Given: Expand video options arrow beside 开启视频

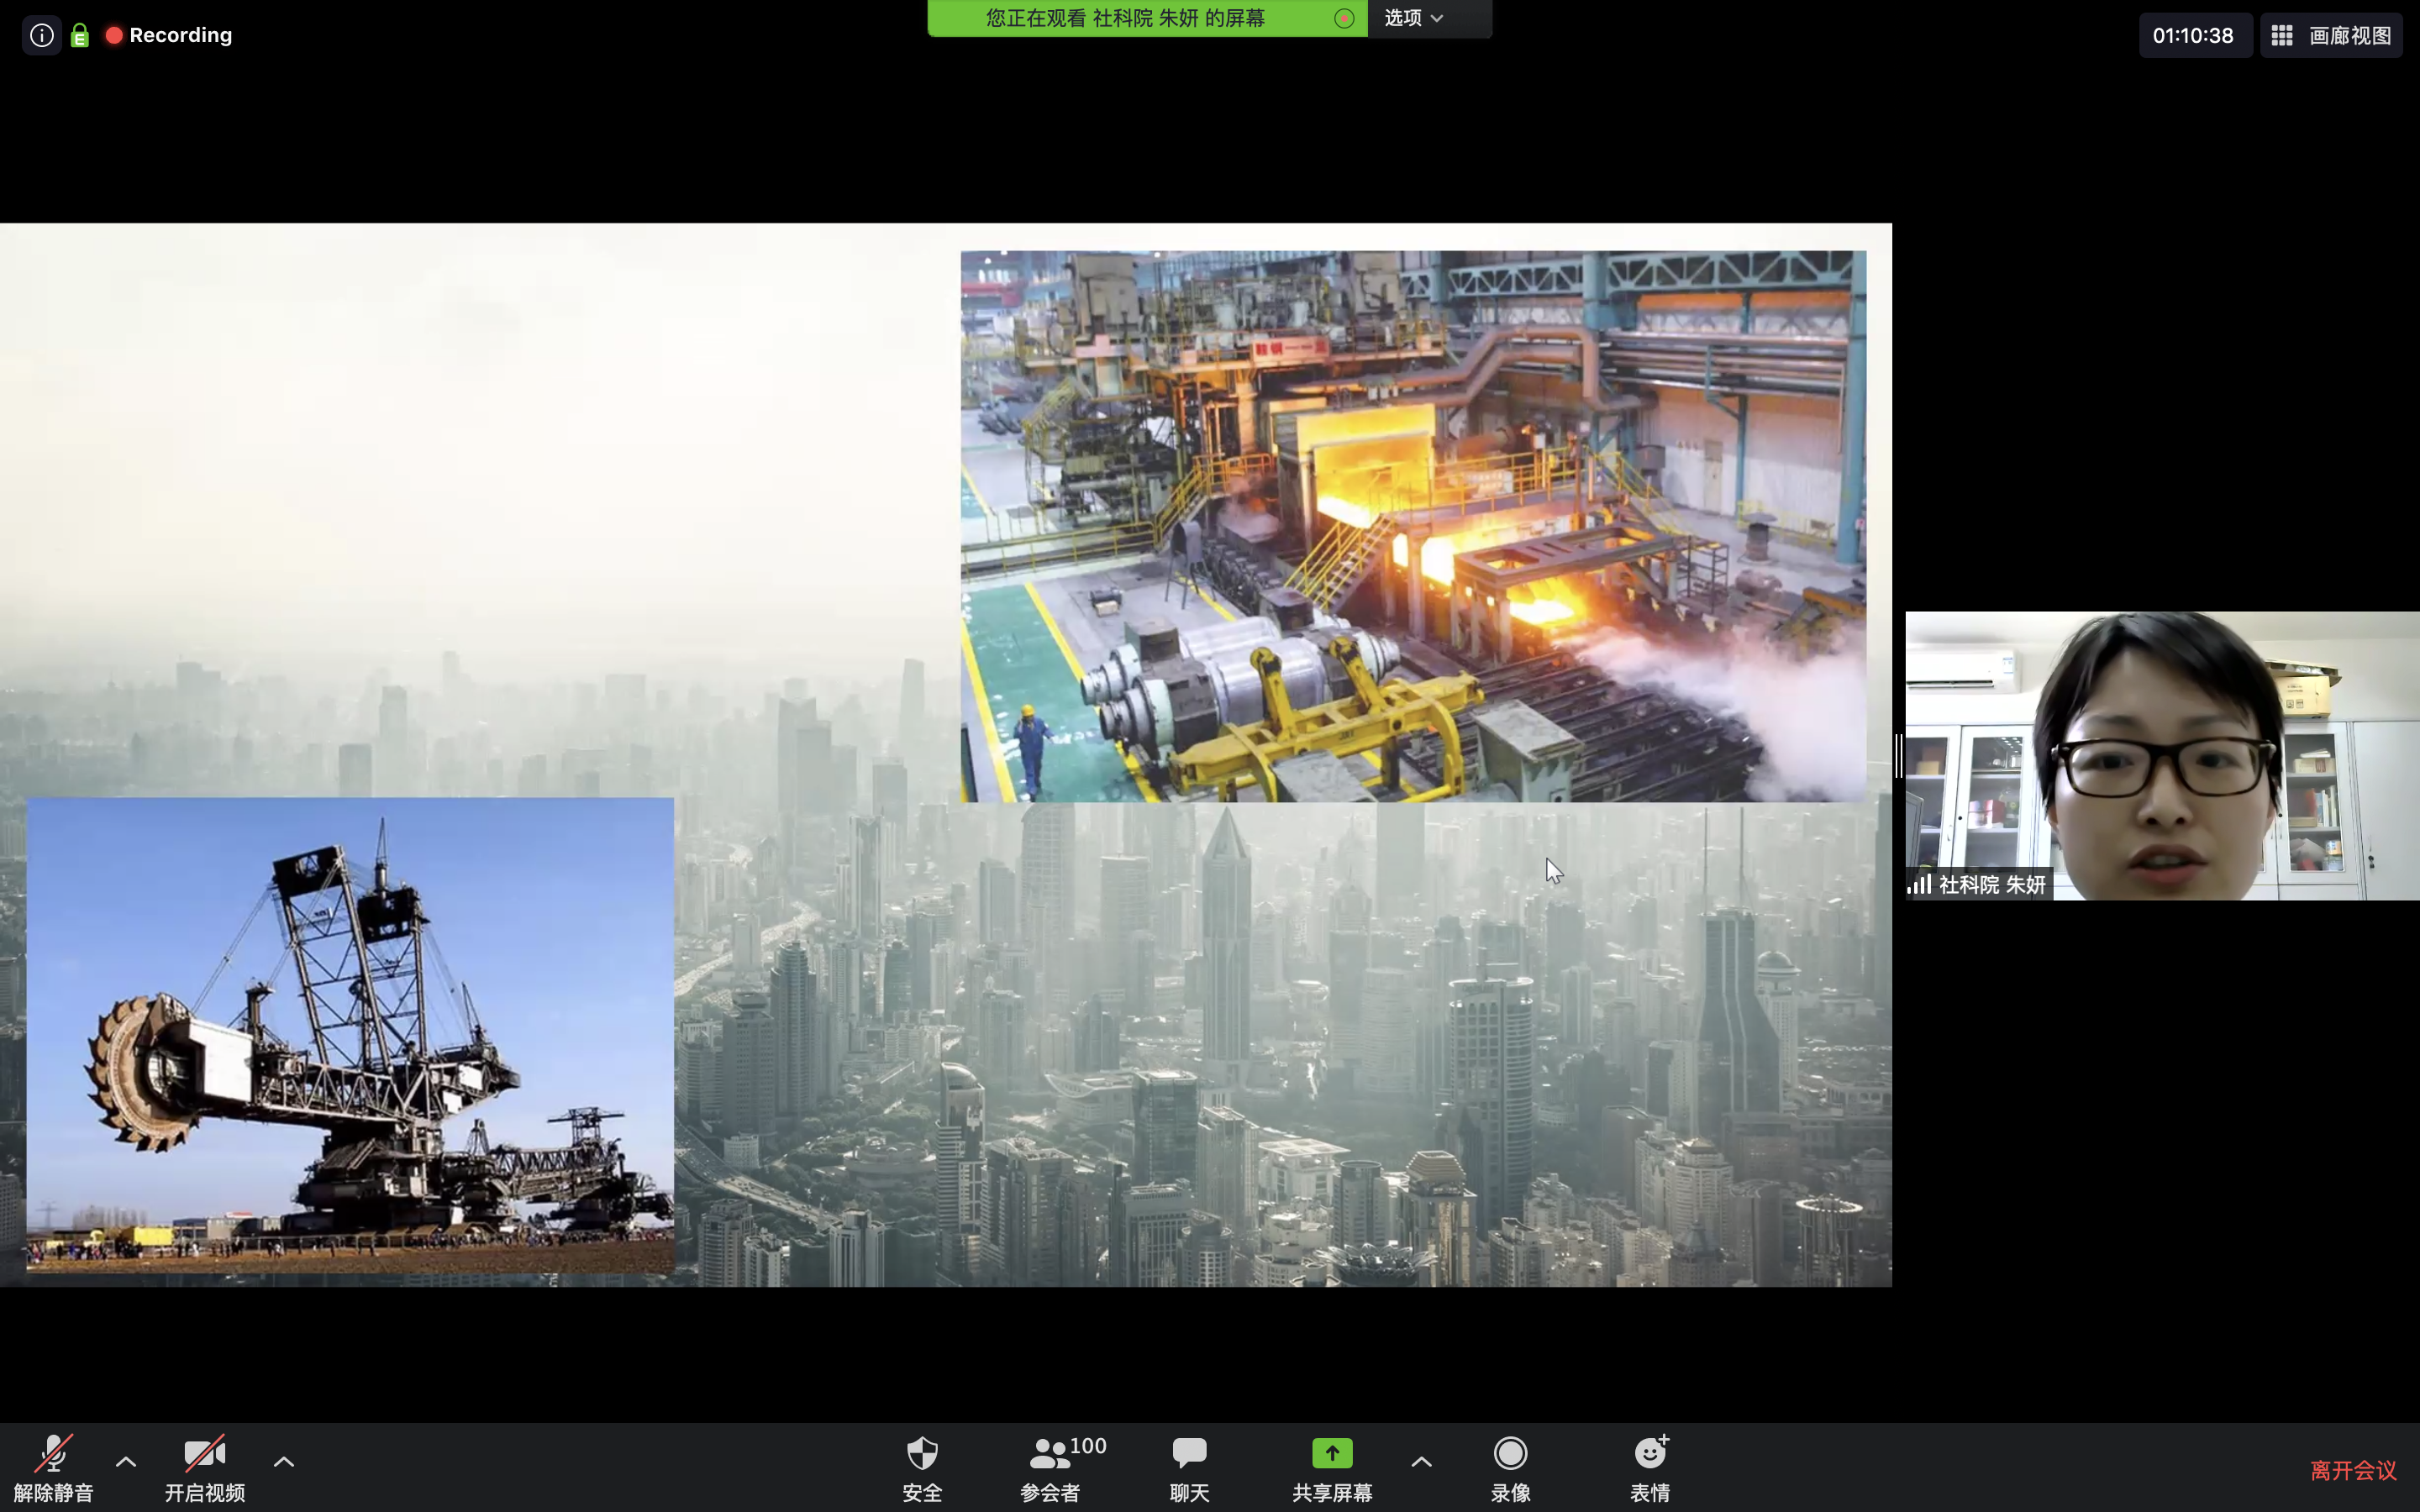Looking at the screenshot, I should pos(284,1461).
